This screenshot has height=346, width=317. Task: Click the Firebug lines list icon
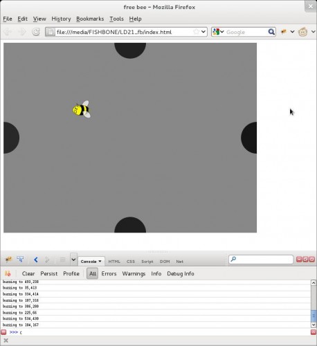(62, 259)
